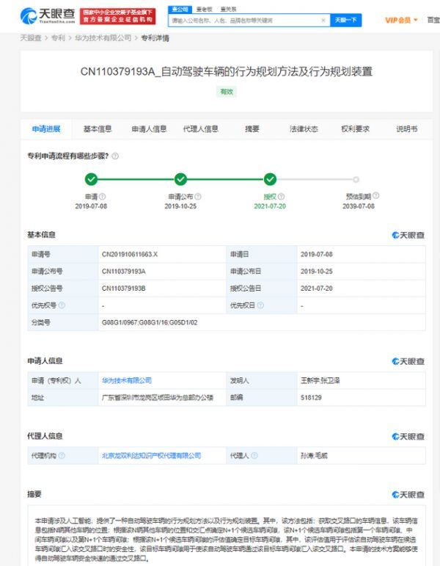Click help icon next to 申请公布 label
The width and height of the screenshot is (440, 566).
pos(198,197)
